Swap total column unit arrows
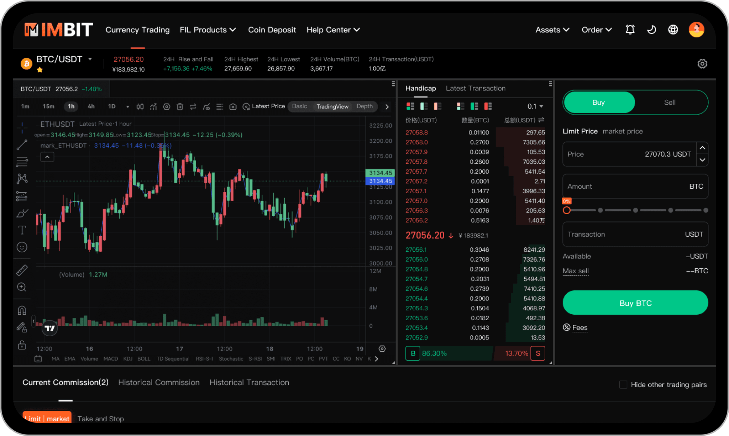 tap(541, 120)
